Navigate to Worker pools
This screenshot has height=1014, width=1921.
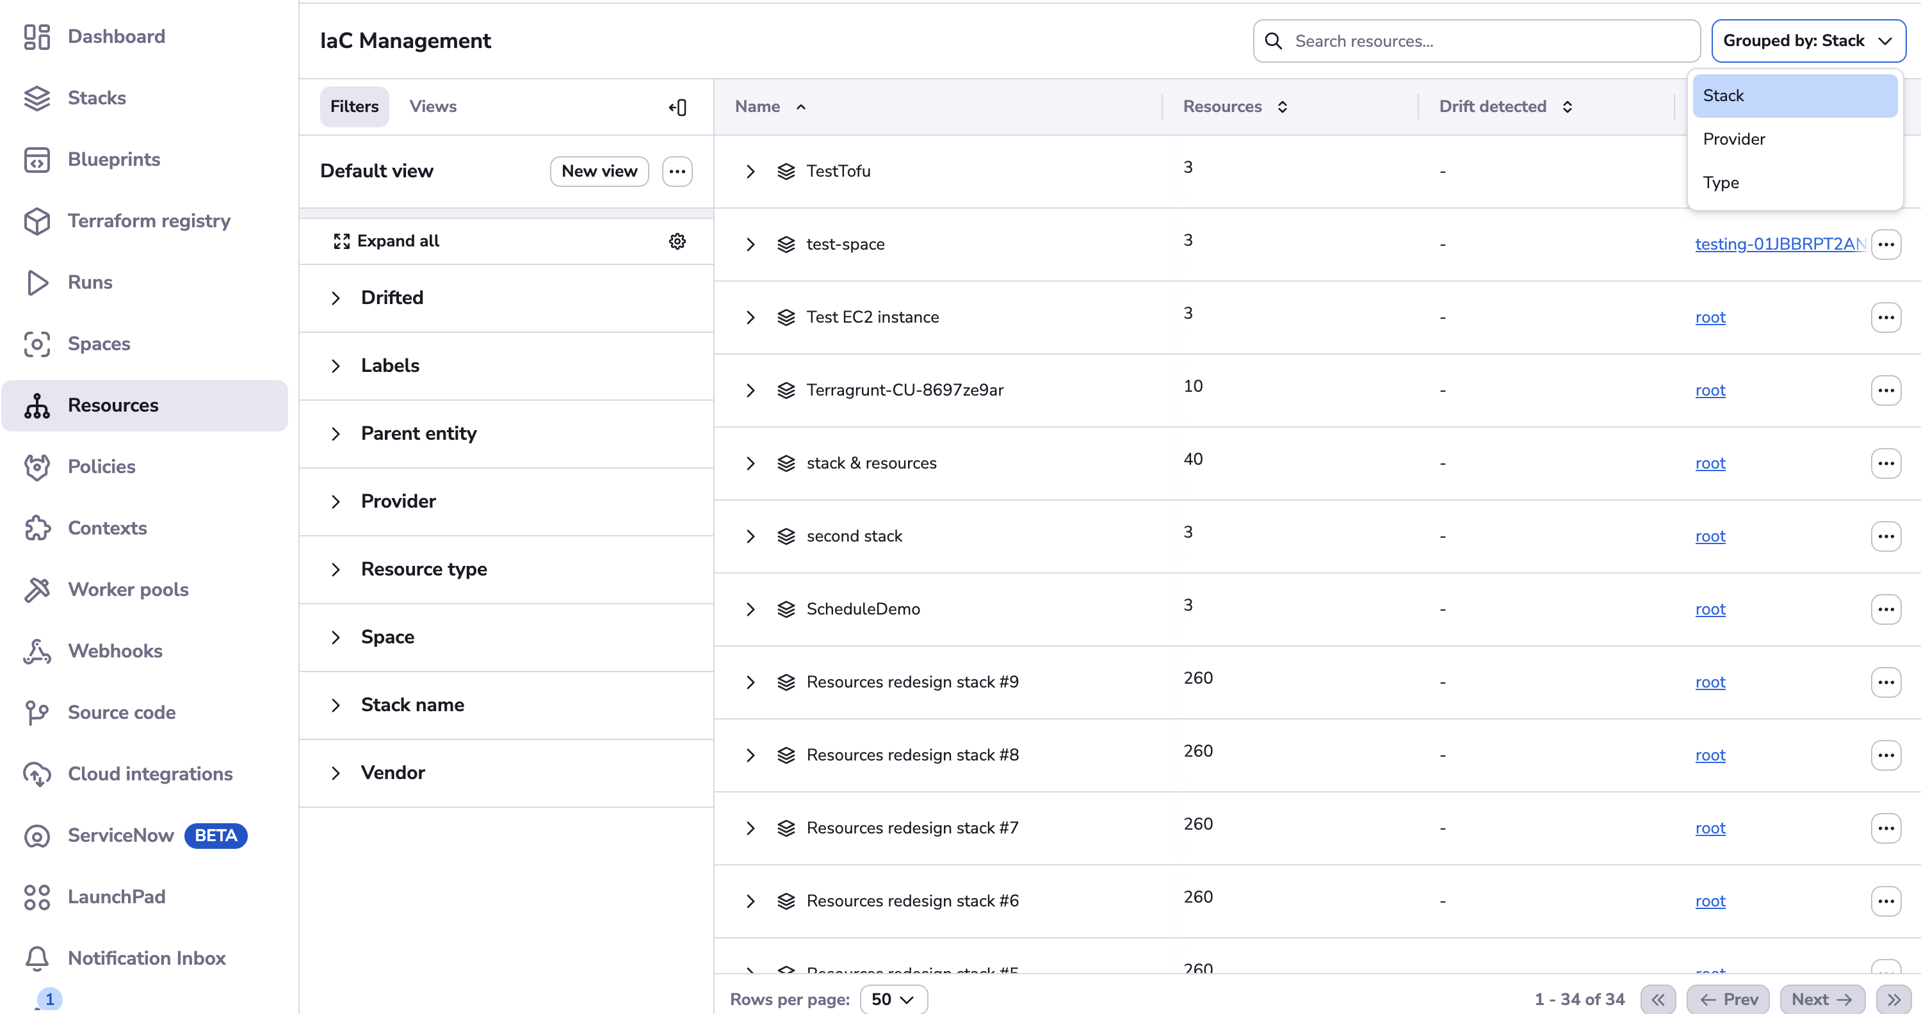click(127, 589)
